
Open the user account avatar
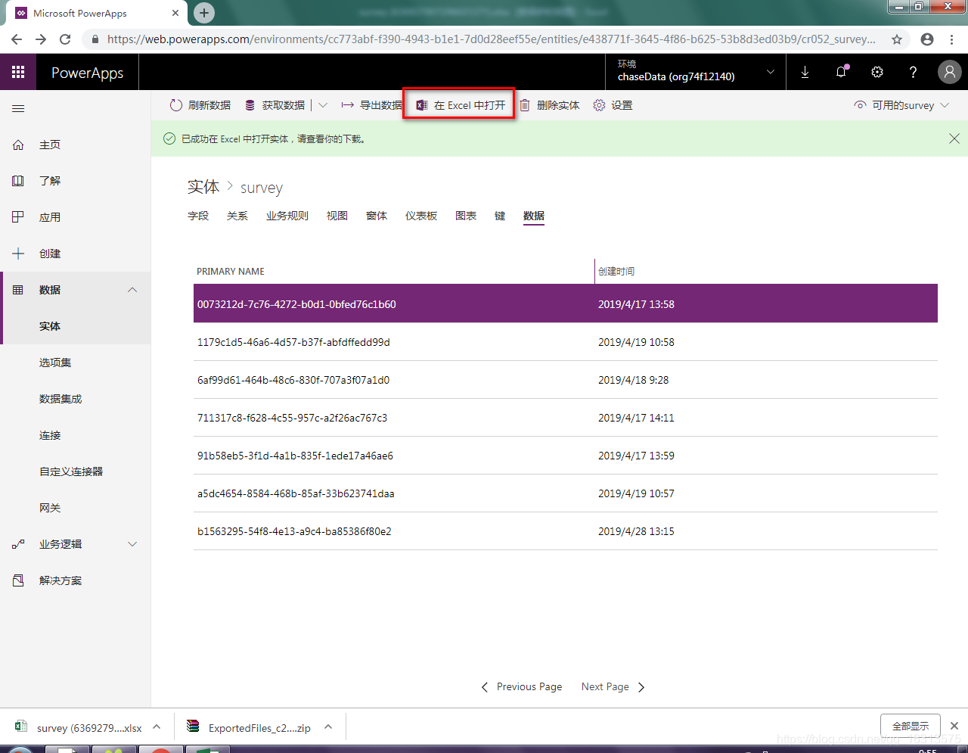949,72
